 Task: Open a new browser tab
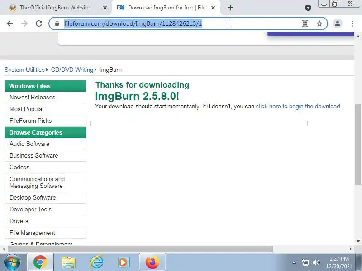click(x=230, y=8)
